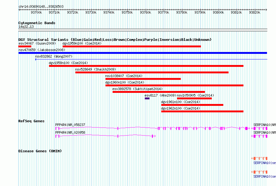The width and height of the screenshot is (276, 186).
Task: Click the 93740k ruler tick label
Action: [109, 12]
